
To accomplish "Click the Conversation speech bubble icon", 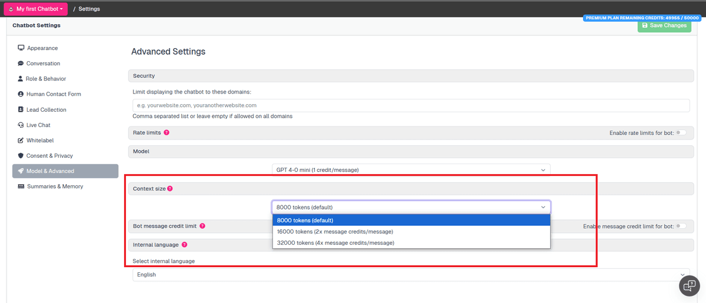I will [21, 64].
